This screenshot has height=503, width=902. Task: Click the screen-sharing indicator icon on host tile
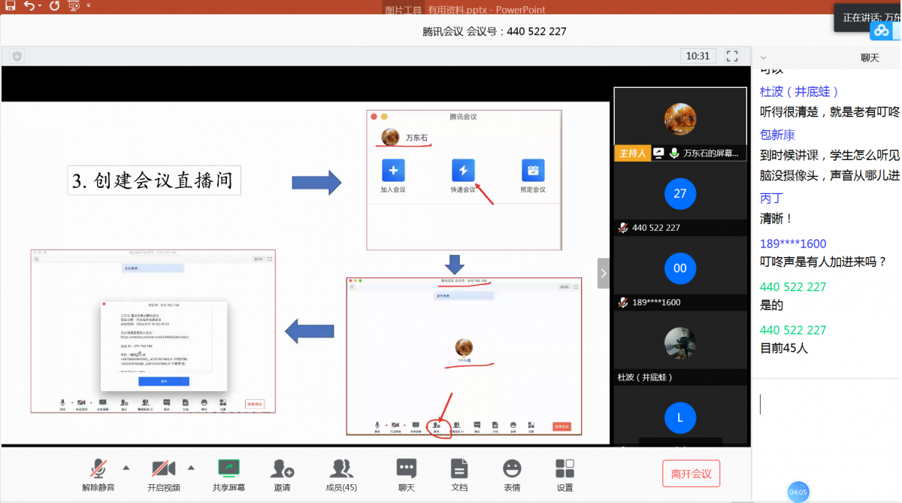tap(658, 153)
